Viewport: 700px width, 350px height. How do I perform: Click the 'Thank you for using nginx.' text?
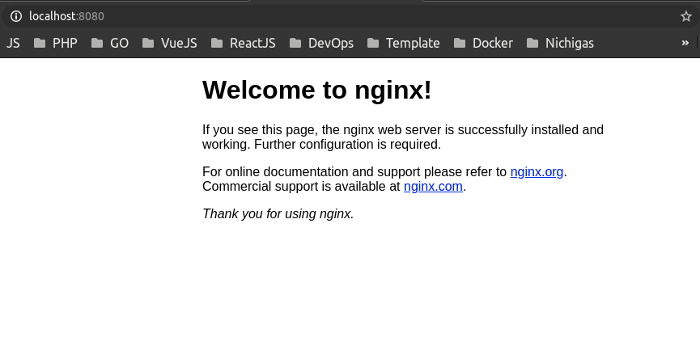[x=278, y=214]
